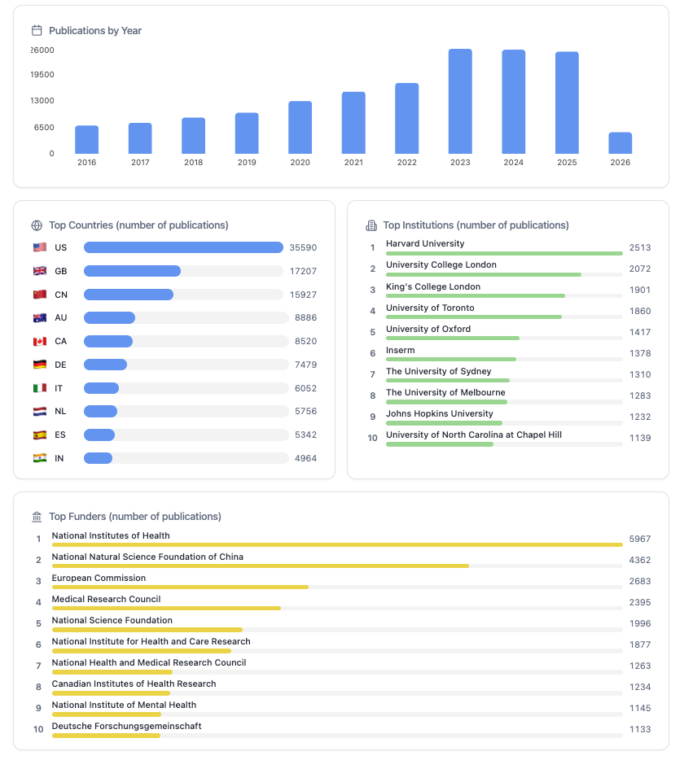Click the calendar icon beside Publications by Year

(37, 31)
